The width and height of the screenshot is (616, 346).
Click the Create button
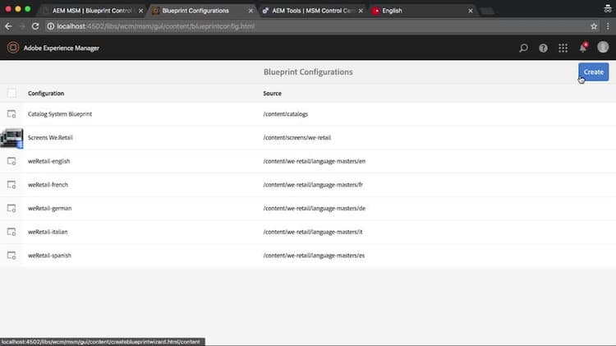[x=593, y=72]
